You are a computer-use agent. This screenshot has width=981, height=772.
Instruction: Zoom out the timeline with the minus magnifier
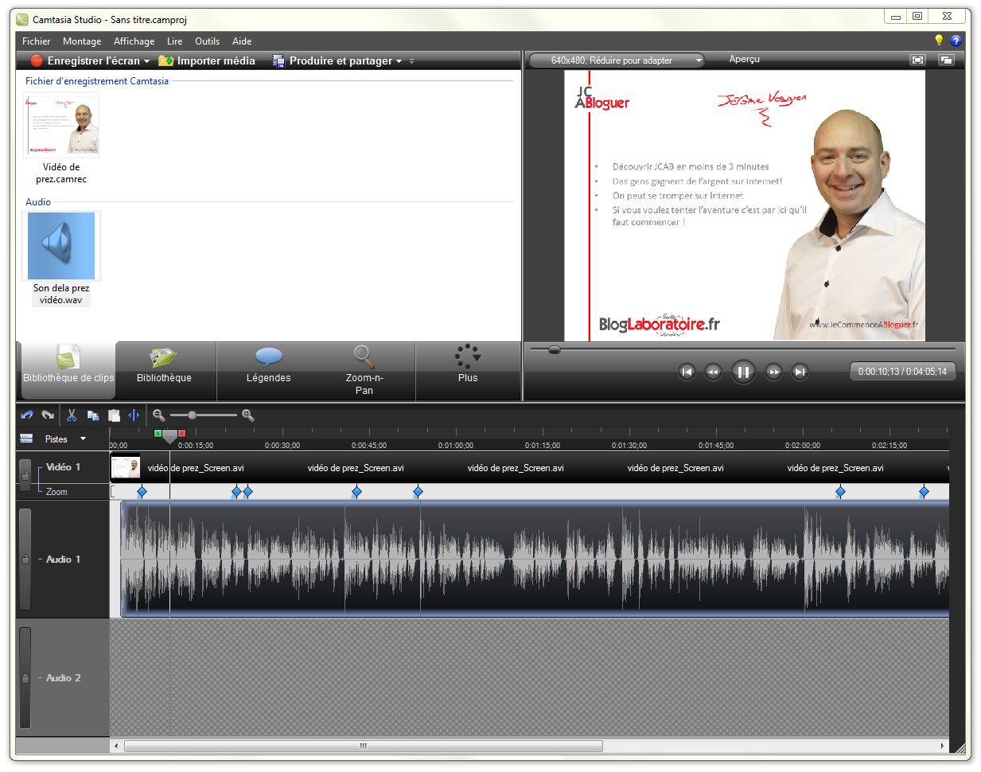pos(159,415)
